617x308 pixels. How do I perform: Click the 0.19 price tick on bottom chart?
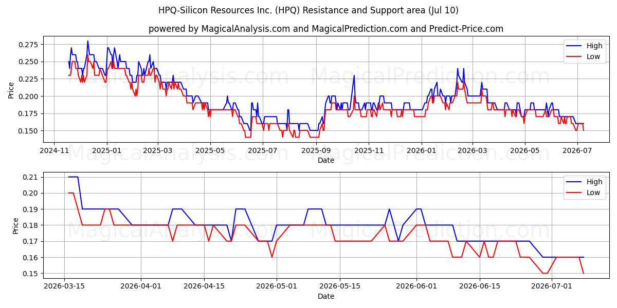tap(31, 209)
